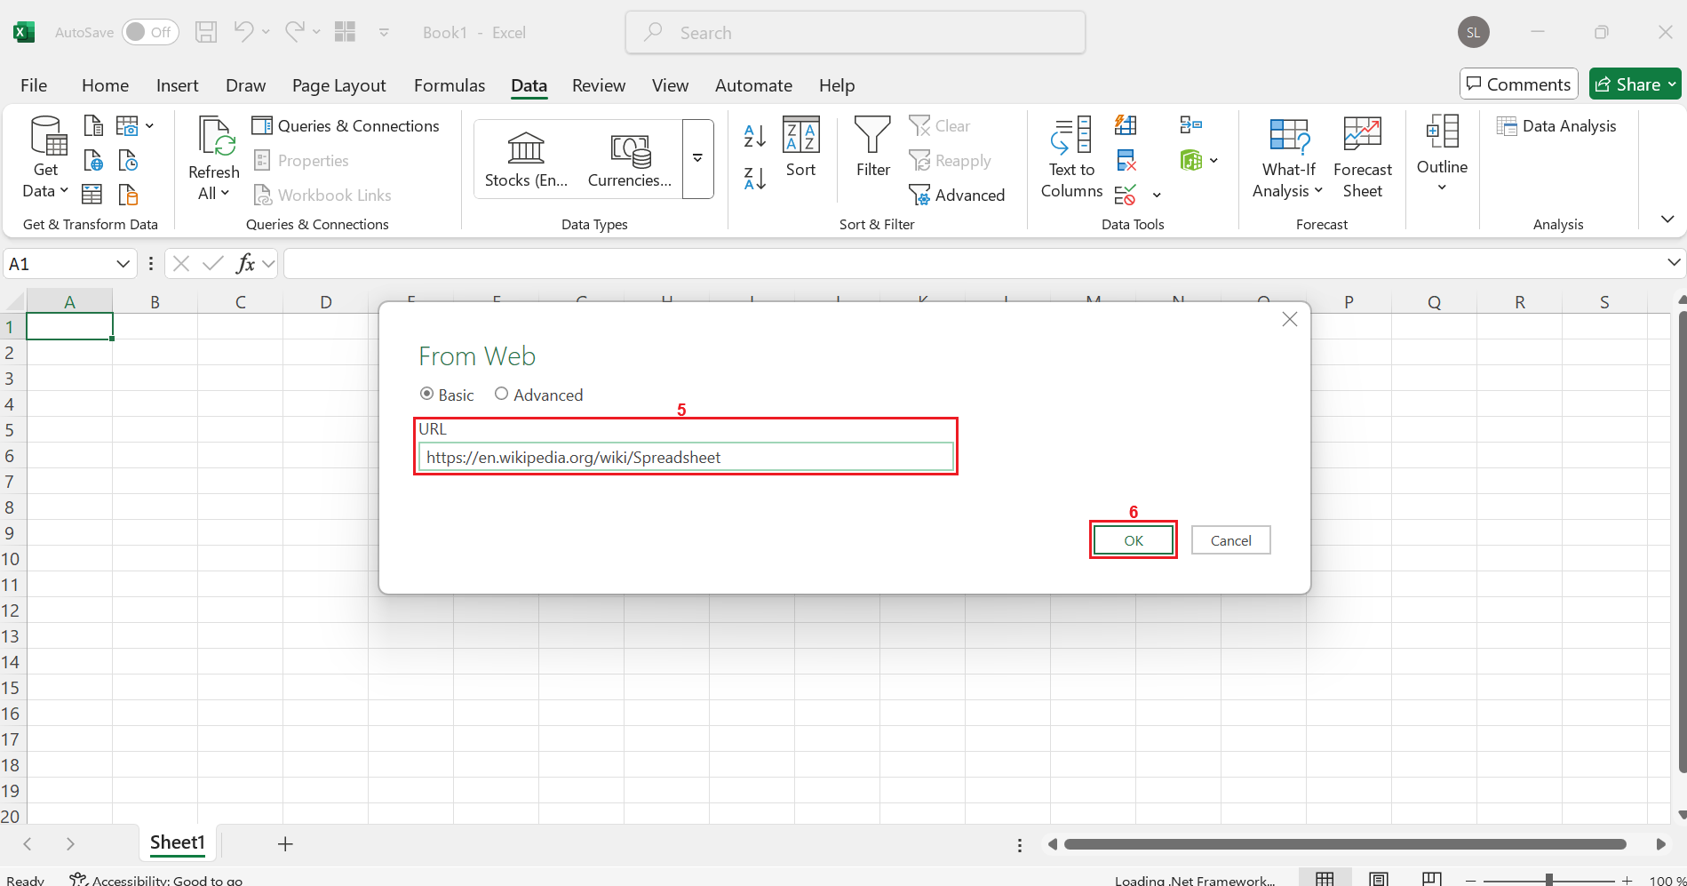1687x886 pixels.
Task: Expand Get Data dropdown arrow
Action: (x=64, y=191)
